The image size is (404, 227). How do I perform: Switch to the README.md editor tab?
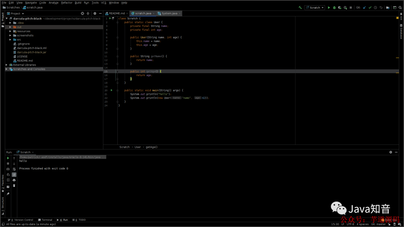117,13
